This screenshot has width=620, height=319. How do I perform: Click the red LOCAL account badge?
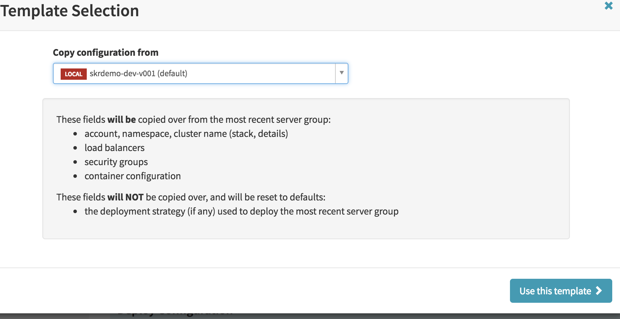click(x=73, y=74)
